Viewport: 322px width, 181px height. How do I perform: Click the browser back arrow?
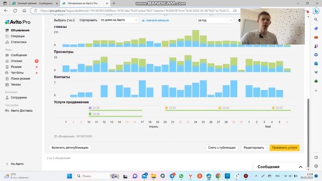[x=6, y=11]
